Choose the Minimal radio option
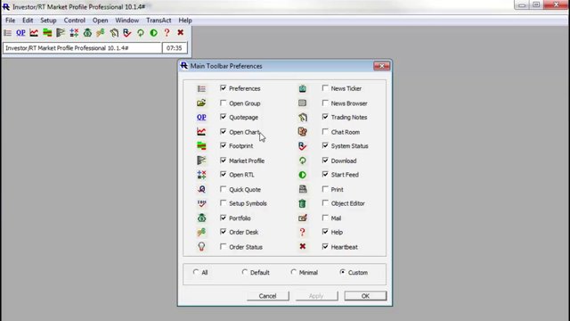The image size is (570, 321). (x=294, y=272)
